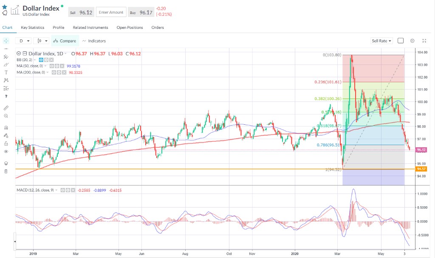
Task: Toggle the checkbox next to Sell Rate
Action: click(401, 41)
